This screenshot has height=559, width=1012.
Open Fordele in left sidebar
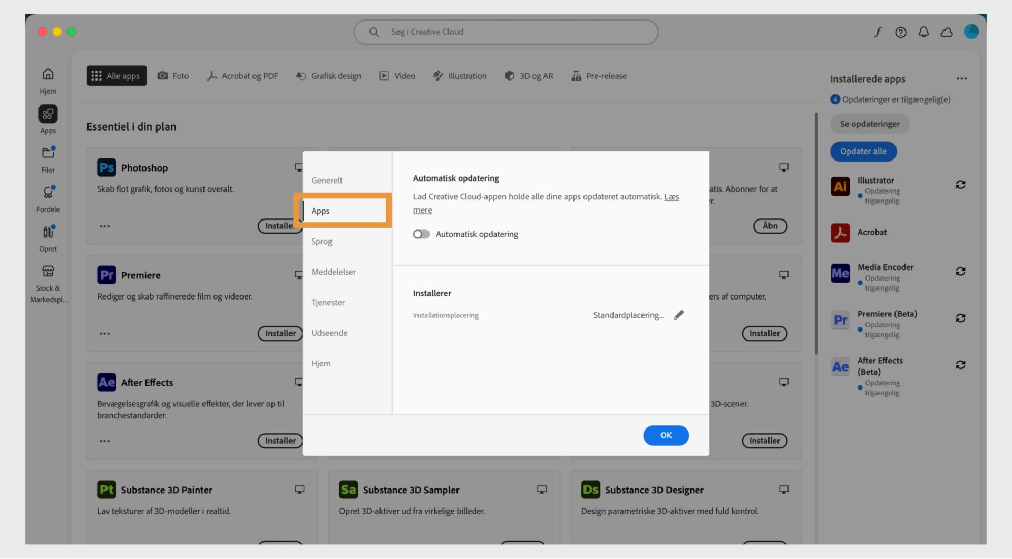click(48, 199)
